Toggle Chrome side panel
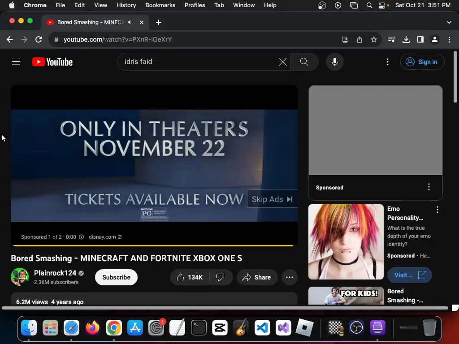 coord(420,39)
